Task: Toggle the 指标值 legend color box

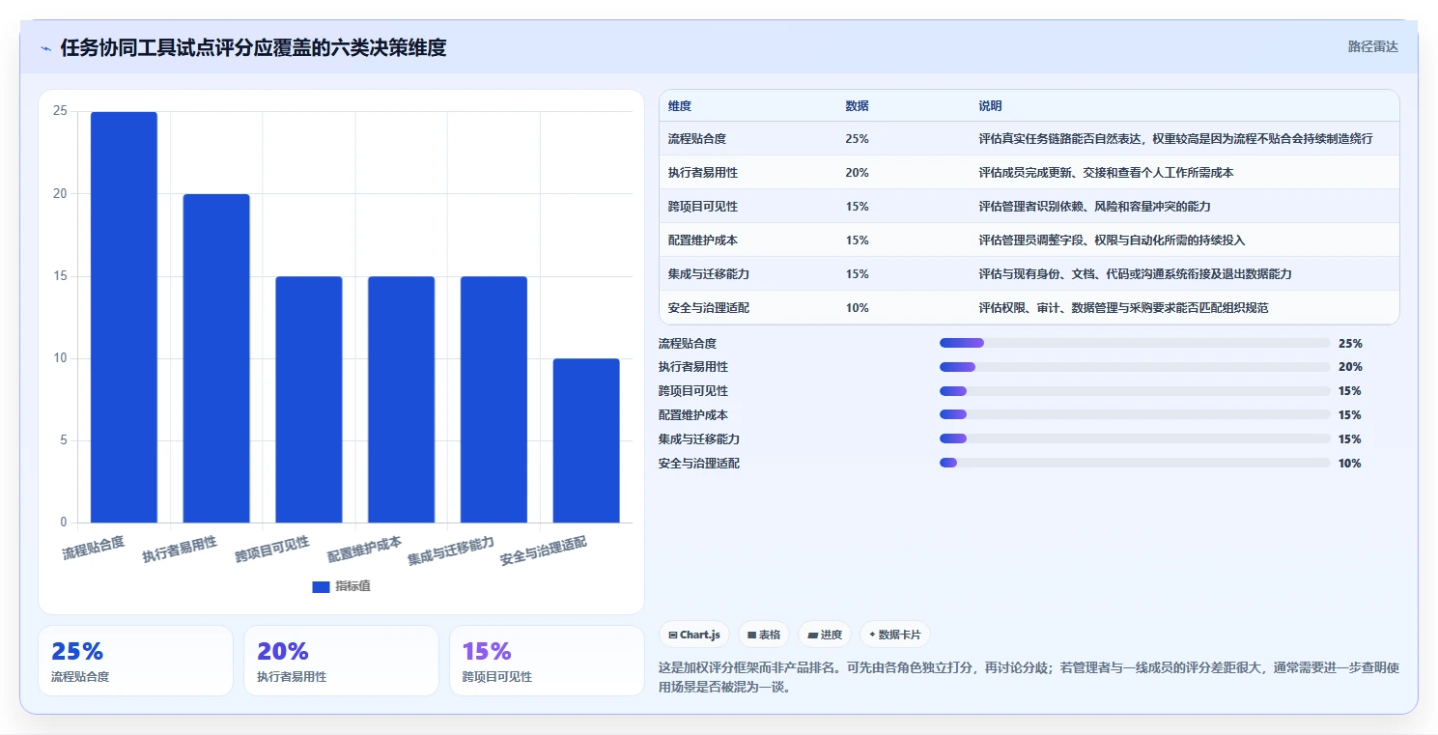Action: point(321,586)
